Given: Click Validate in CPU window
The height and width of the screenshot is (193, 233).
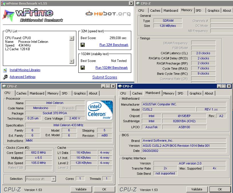Looking at the screenshot, I should pos(81,189).
